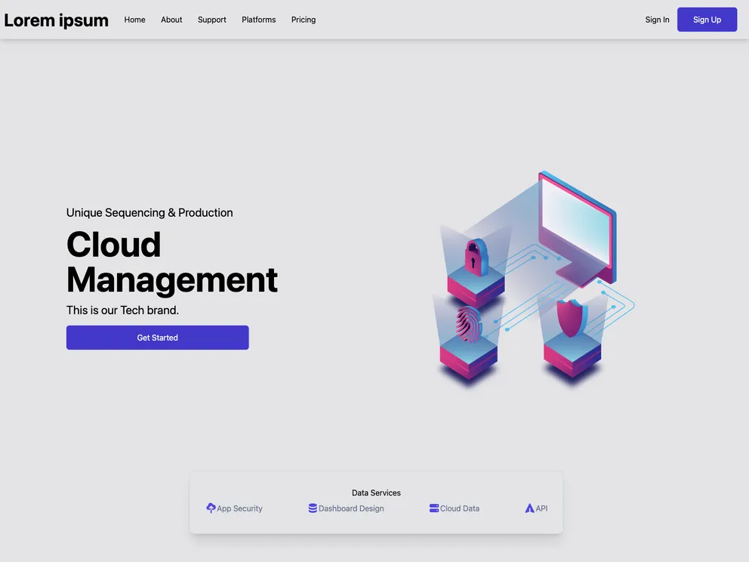This screenshot has width=749, height=562.
Task: Click the Cloud Data server icon
Action: pyautogui.click(x=433, y=508)
